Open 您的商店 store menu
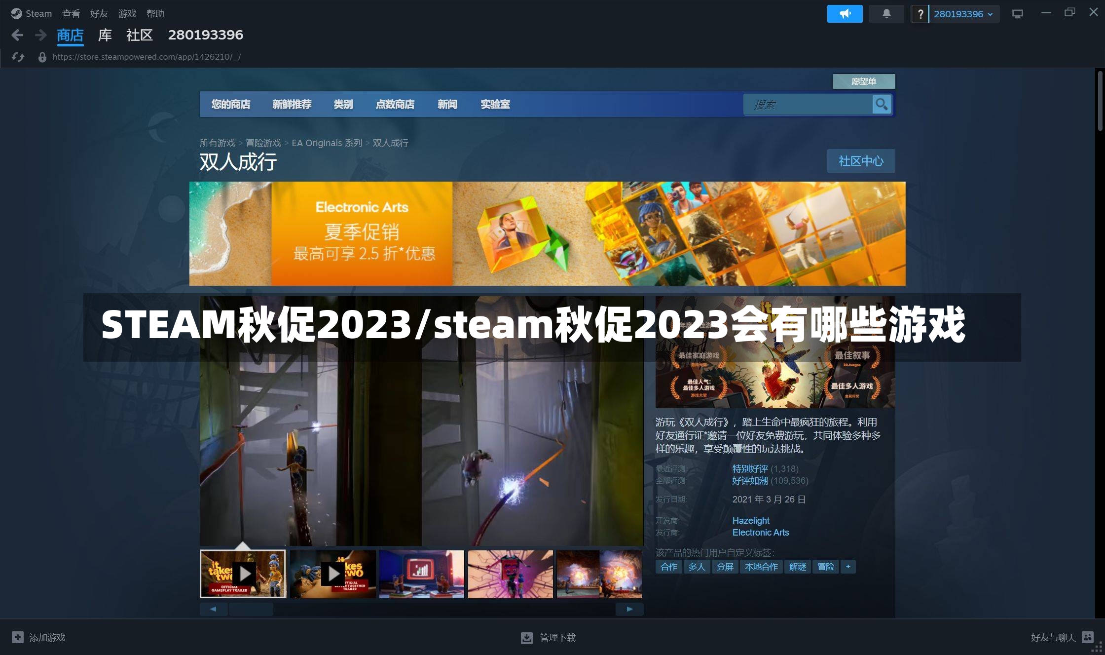This screenshot has width=1105, height=655. (x=231, y=104)
